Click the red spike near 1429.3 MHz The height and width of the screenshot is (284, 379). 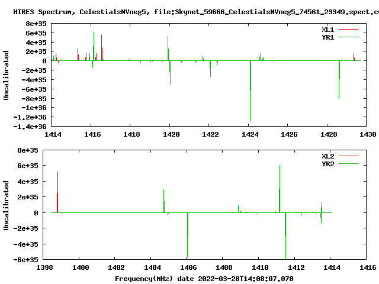[354, 57]
